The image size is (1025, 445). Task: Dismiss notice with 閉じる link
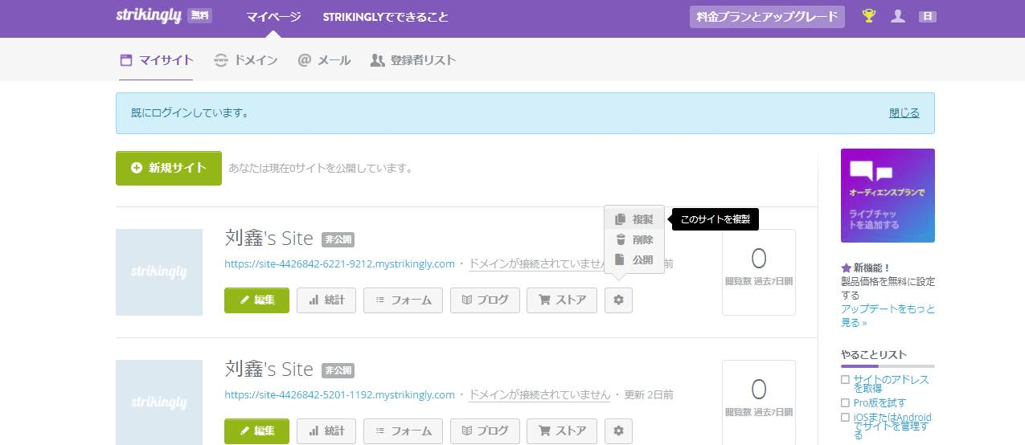(x=904, y=113)
